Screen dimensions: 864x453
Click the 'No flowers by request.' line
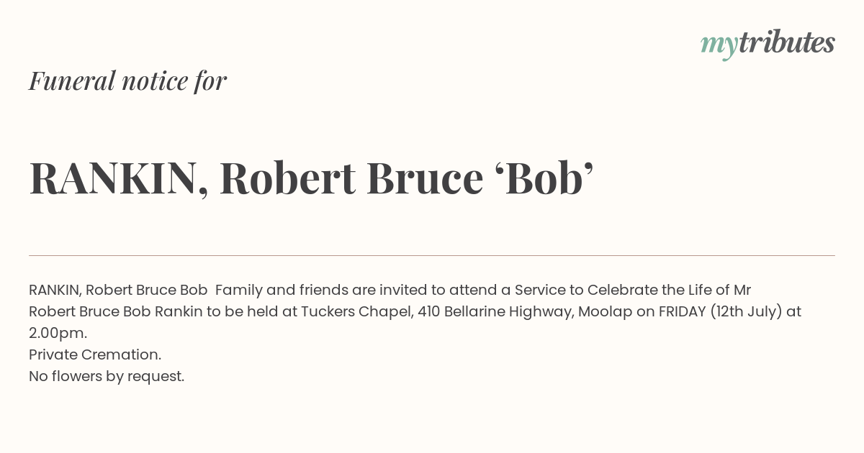[x=107, y=377]
